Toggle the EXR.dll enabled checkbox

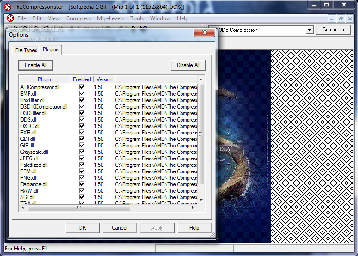point(81,132)
